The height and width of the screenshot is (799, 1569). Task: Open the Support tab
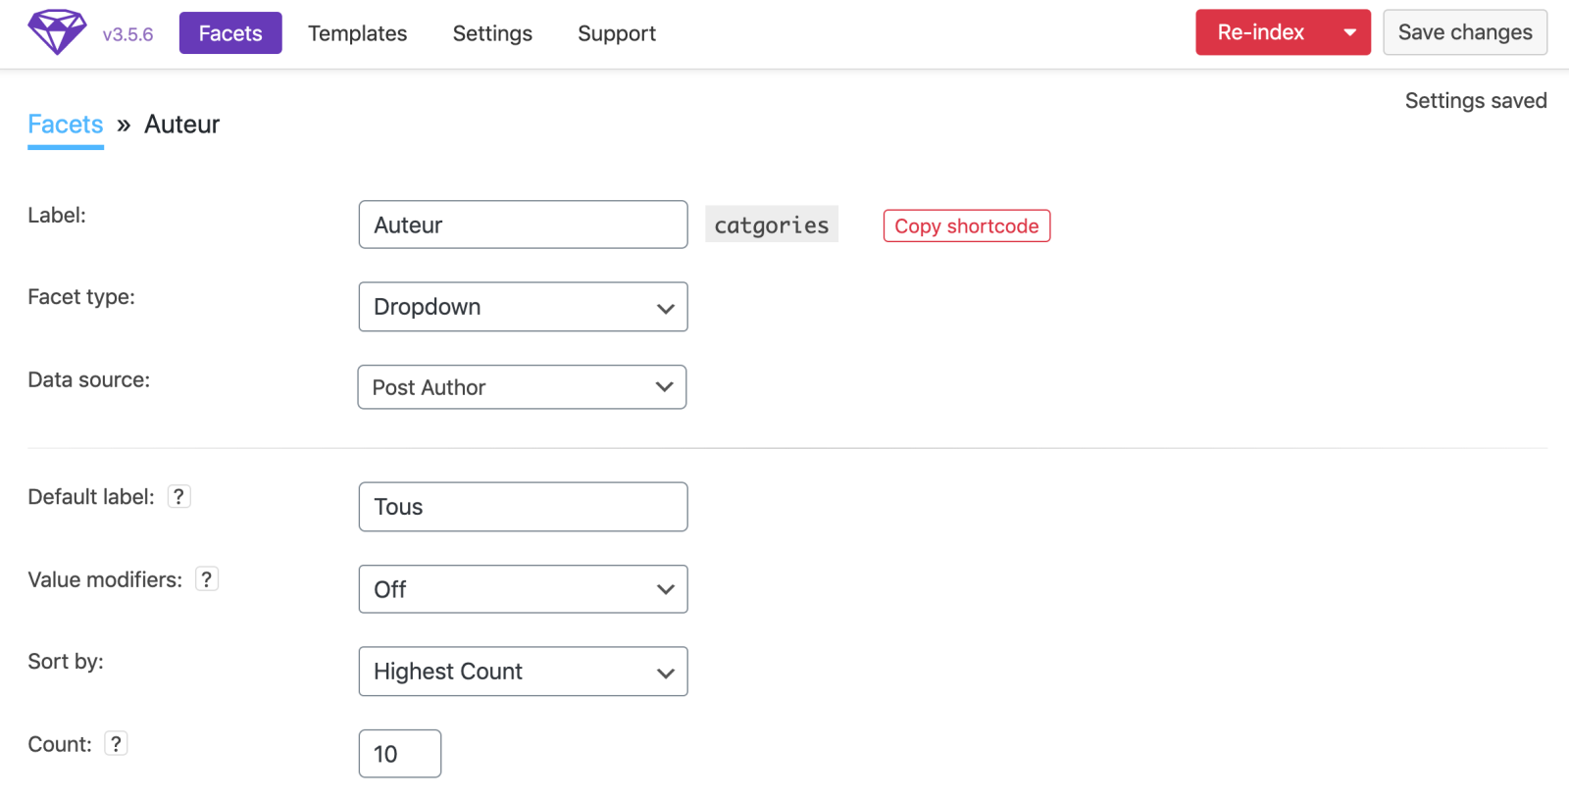click(617, 33)
